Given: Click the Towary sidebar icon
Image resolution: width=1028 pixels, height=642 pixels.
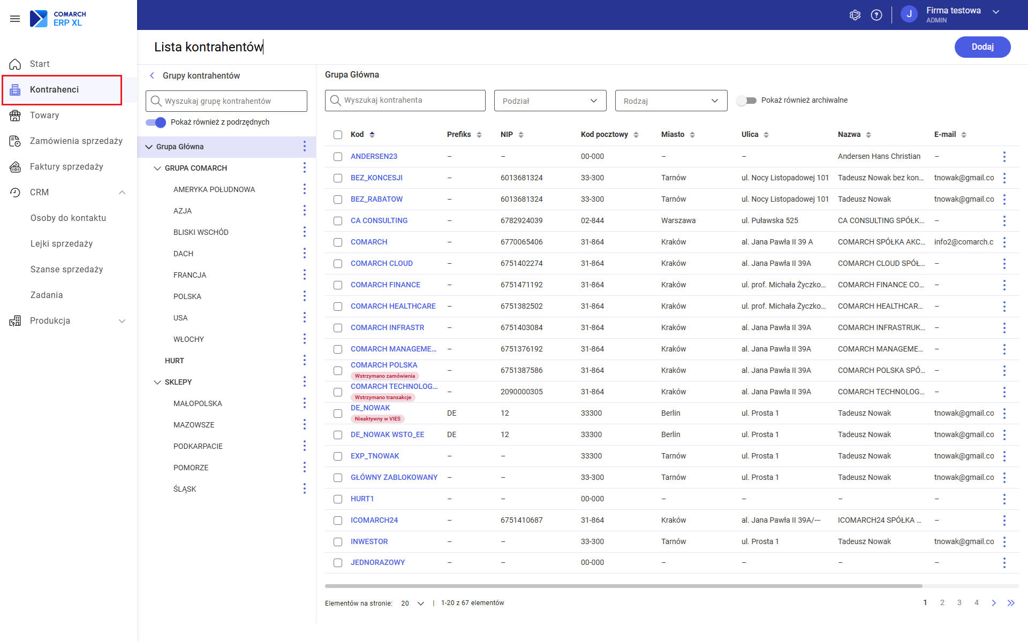Looking at the screenshot, I should [x=15, y=115].
